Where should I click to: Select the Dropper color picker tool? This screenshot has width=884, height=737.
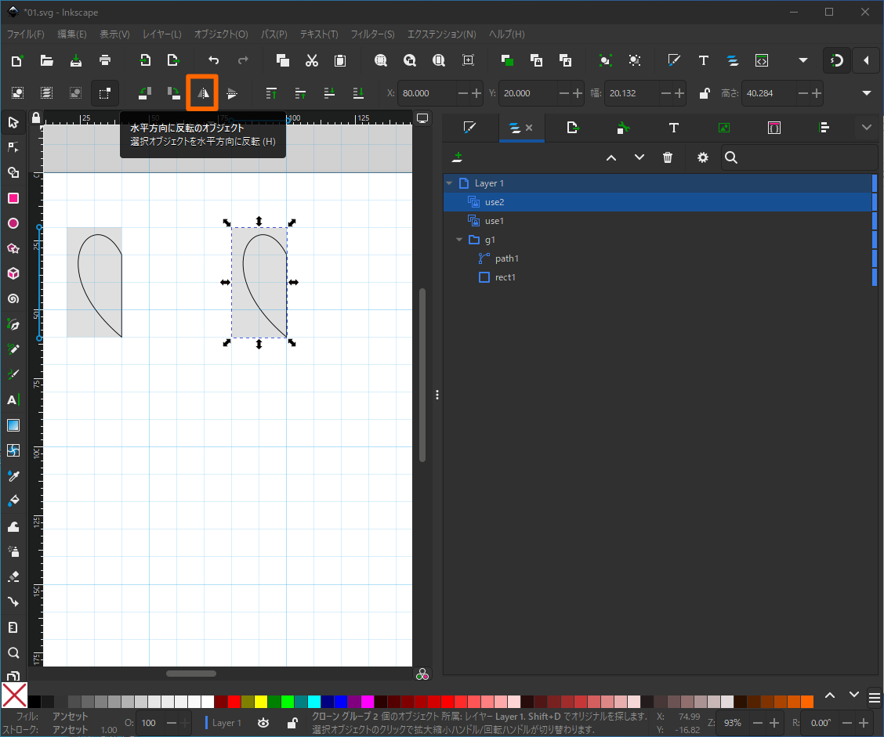click(x=13, y=476)
